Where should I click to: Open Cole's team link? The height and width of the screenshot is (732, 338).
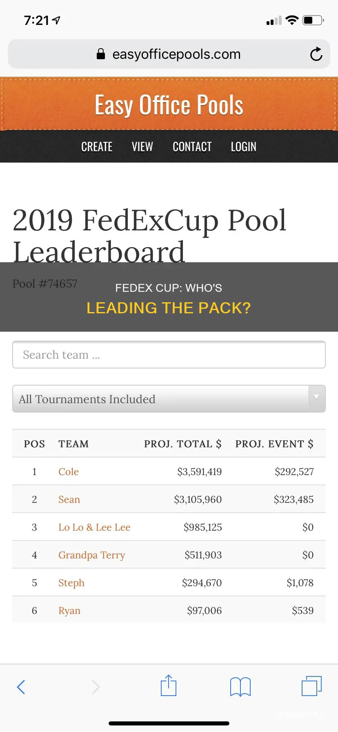click(x=69, y=471)
